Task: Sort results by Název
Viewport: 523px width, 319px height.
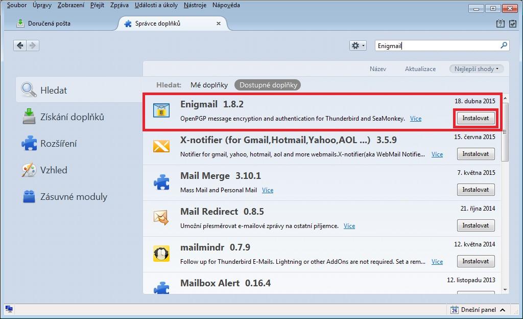Action: coord(378,69)
